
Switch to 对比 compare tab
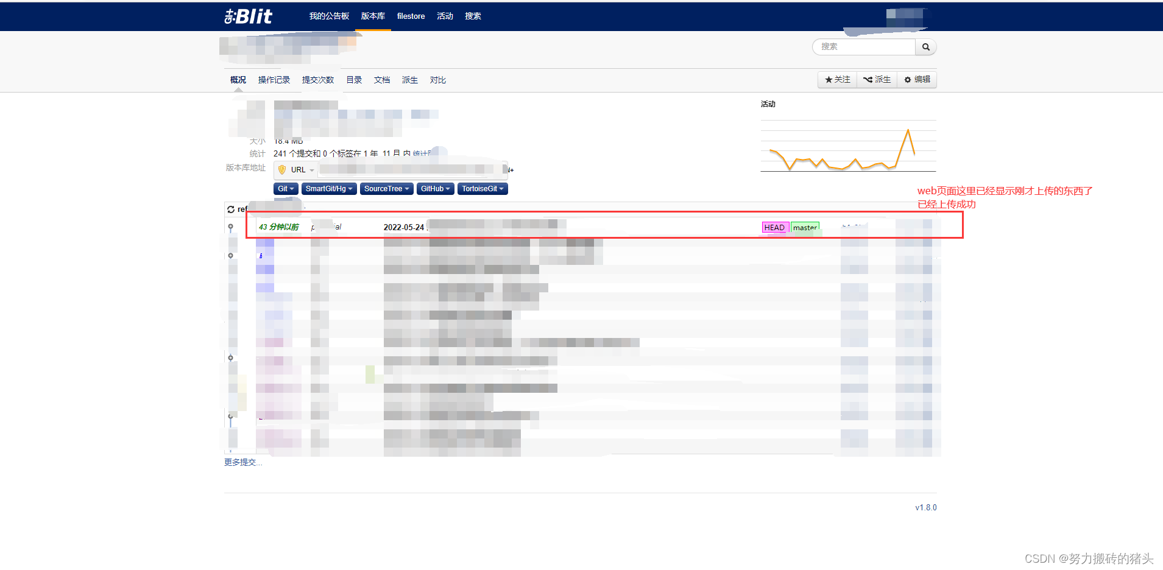438,80
